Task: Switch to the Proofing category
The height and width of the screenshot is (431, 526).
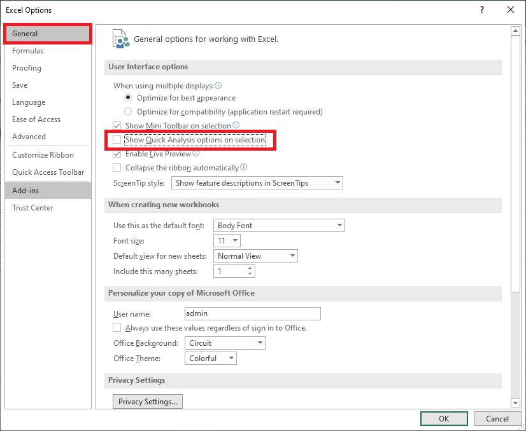Action: pos(48,68)
